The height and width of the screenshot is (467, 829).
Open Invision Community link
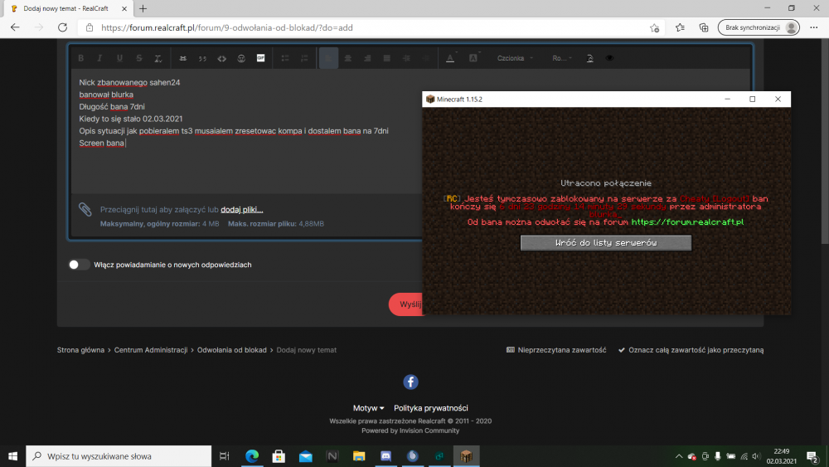click(x=429, y=431)
